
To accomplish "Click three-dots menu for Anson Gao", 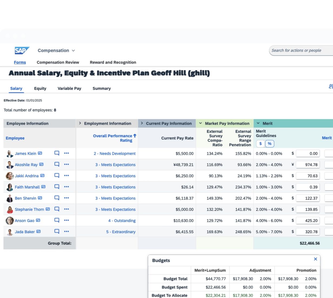I will coord(67,220).
